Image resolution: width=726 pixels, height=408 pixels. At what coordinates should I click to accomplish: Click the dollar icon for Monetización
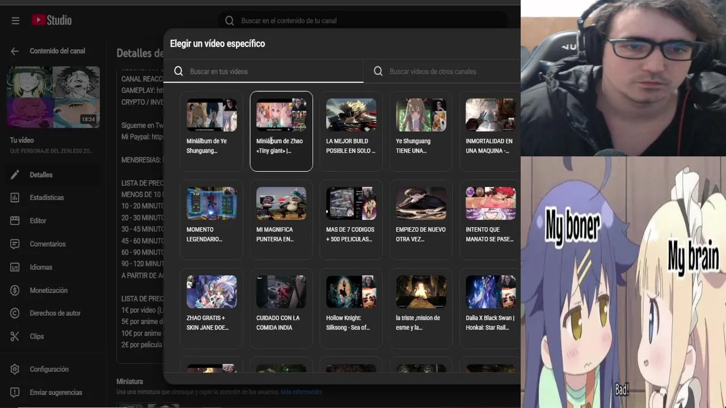15,291
